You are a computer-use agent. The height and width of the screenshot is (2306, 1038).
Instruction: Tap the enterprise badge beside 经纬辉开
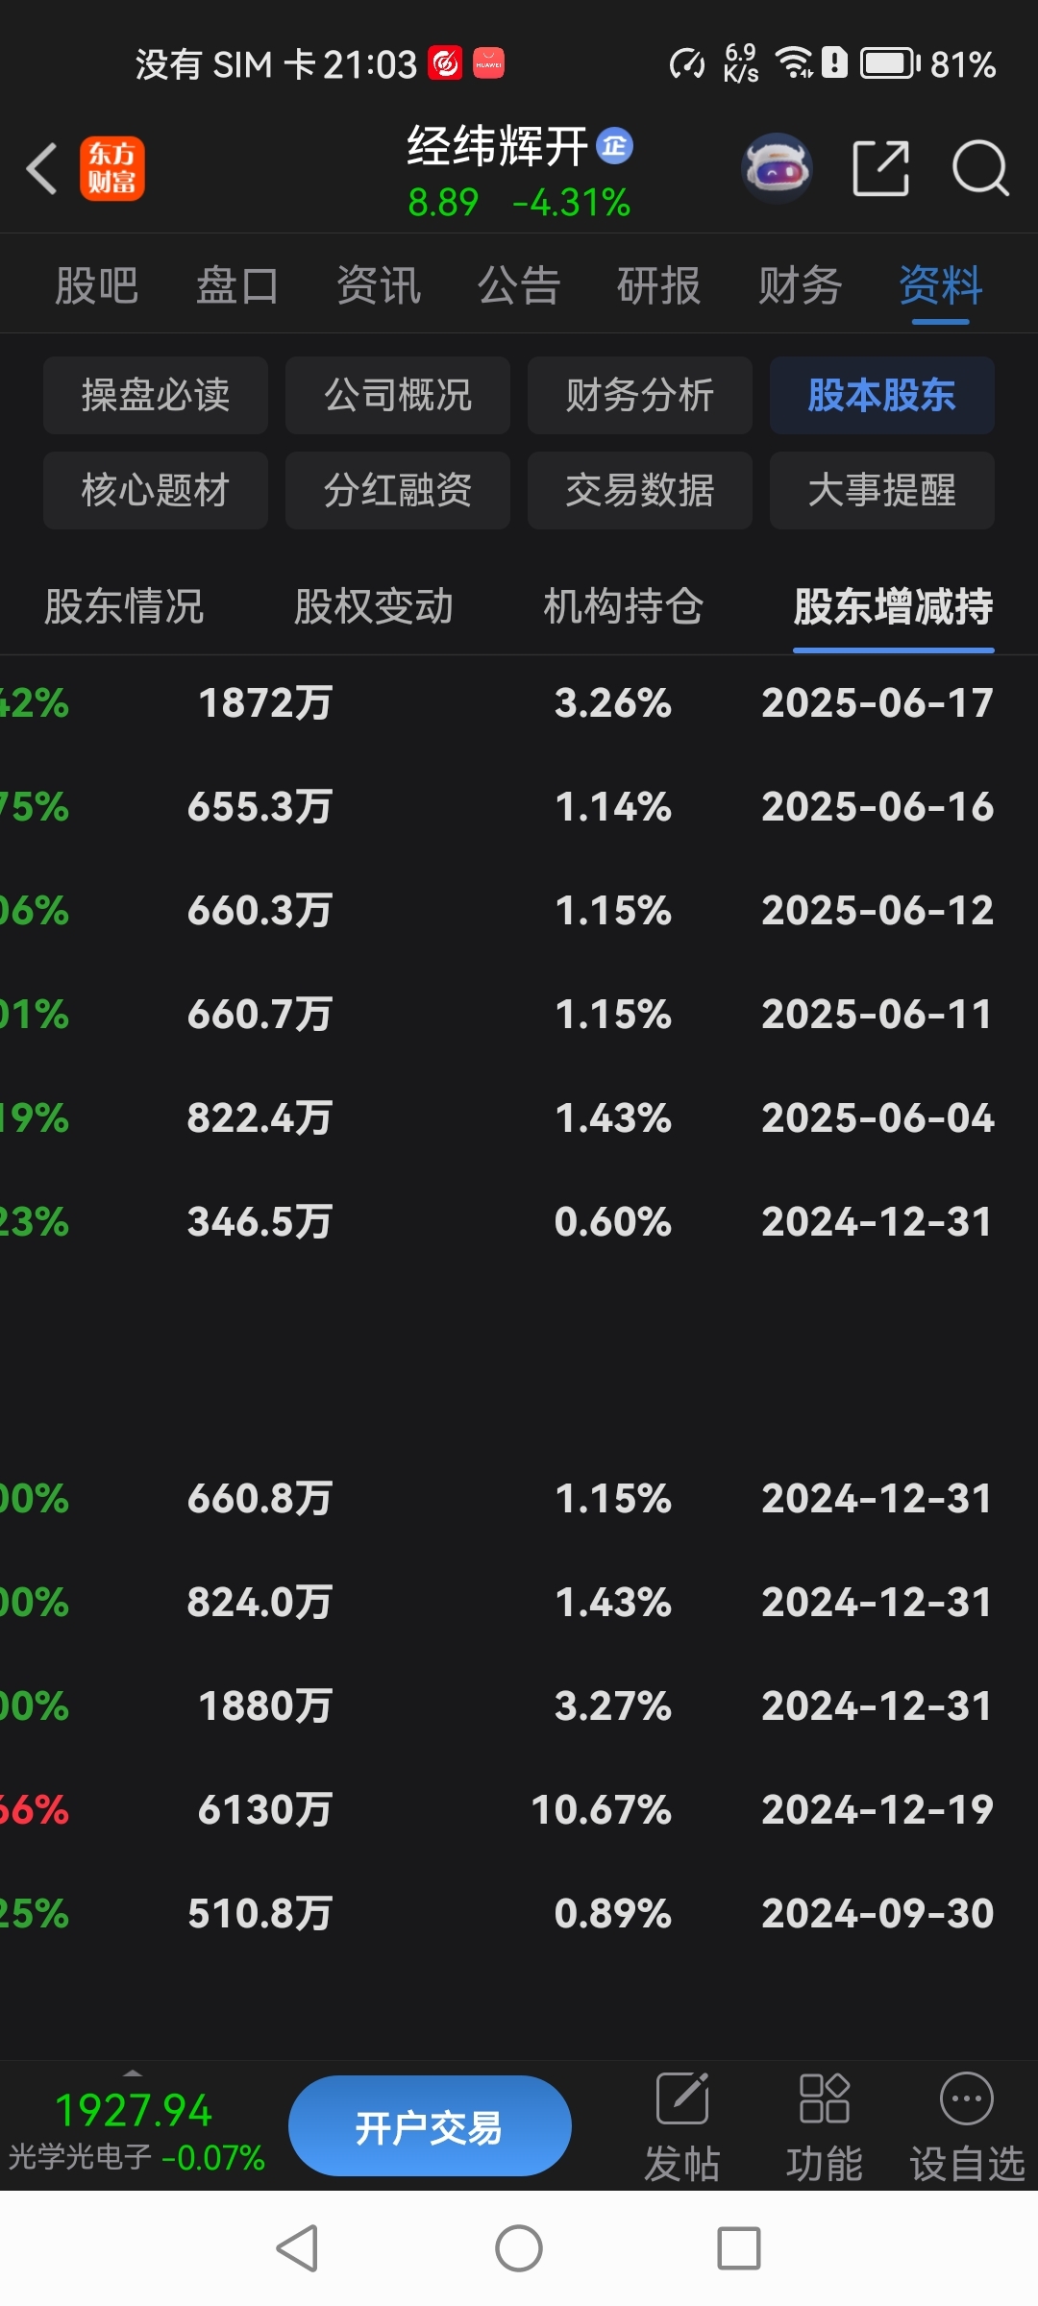[x=615, y=146]
